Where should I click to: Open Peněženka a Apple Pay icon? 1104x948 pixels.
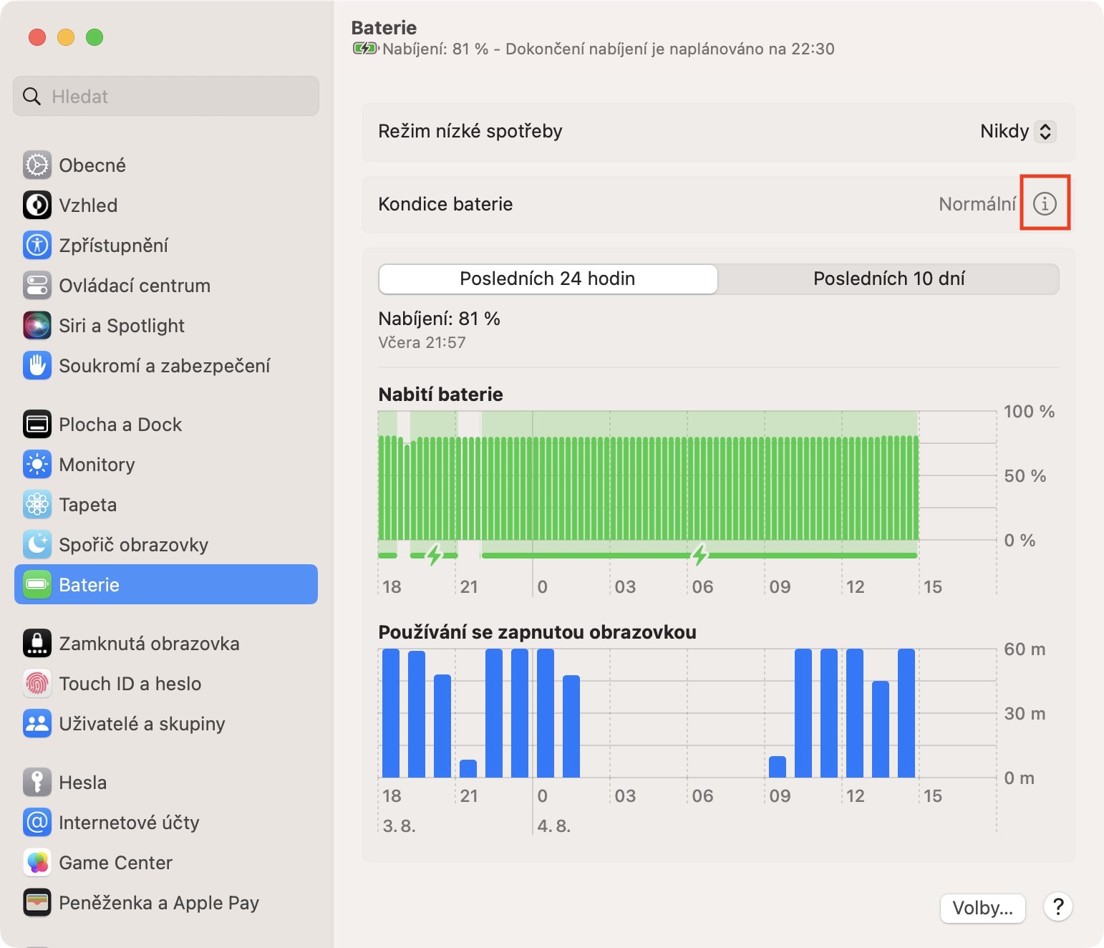coord(37,903)
